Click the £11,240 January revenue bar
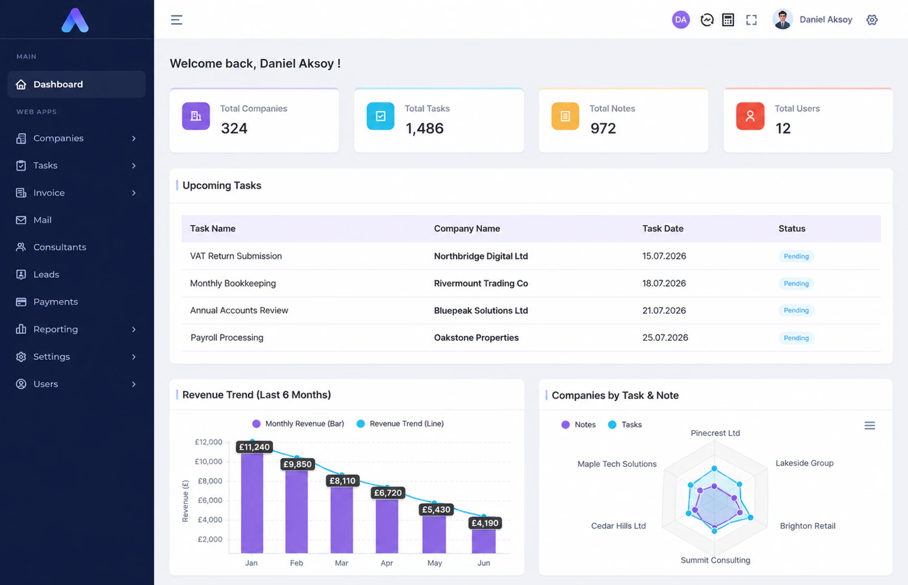Screen dimensions: 908x585 click(x=252, y=503)
